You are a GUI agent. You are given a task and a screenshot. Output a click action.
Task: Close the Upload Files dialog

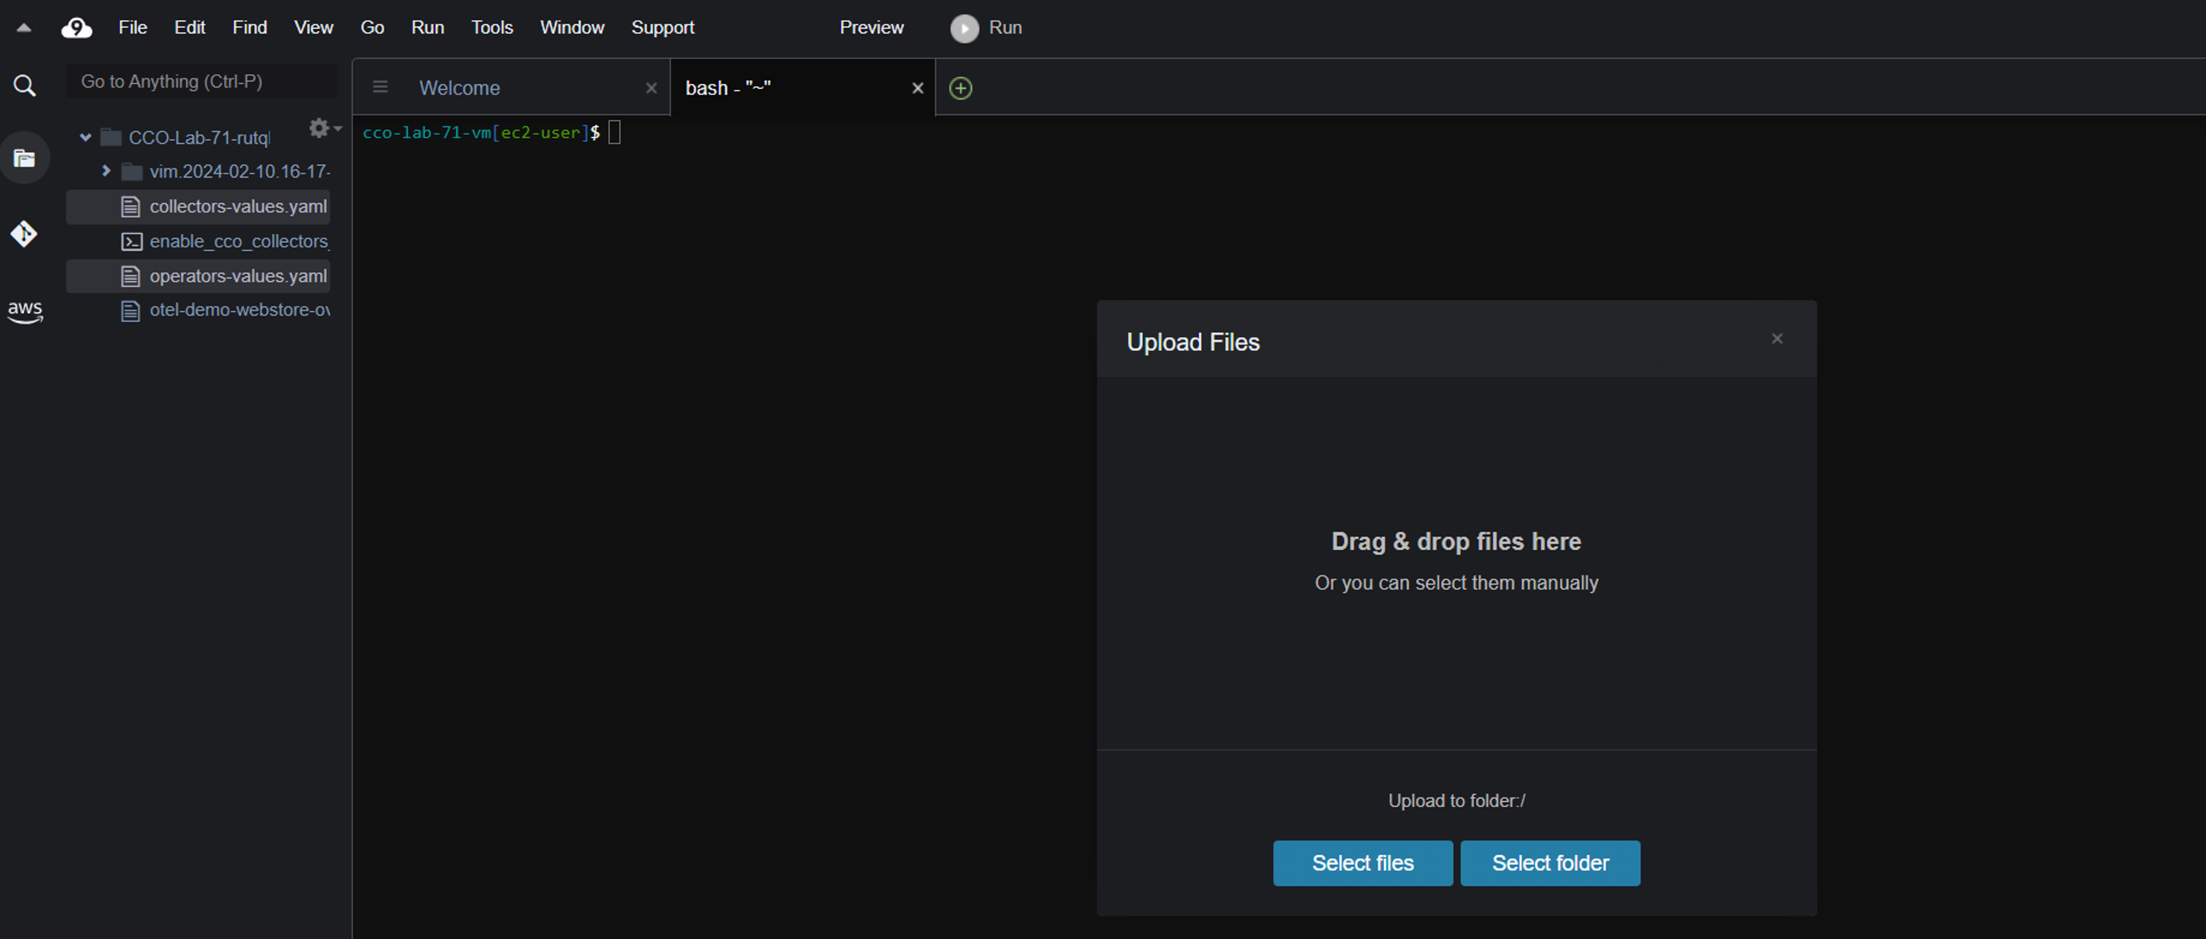pyautogui.click(x=1777, y=339)
